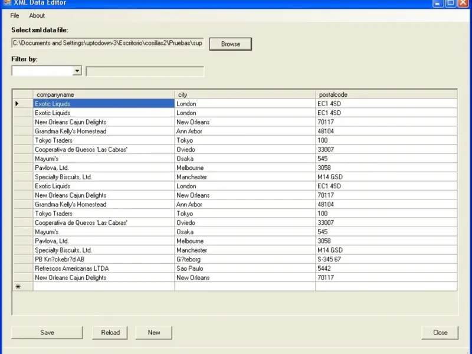This screenshot has height=354, width=472.
Task: Click the current-row arrow indicator
Action: 18,104
